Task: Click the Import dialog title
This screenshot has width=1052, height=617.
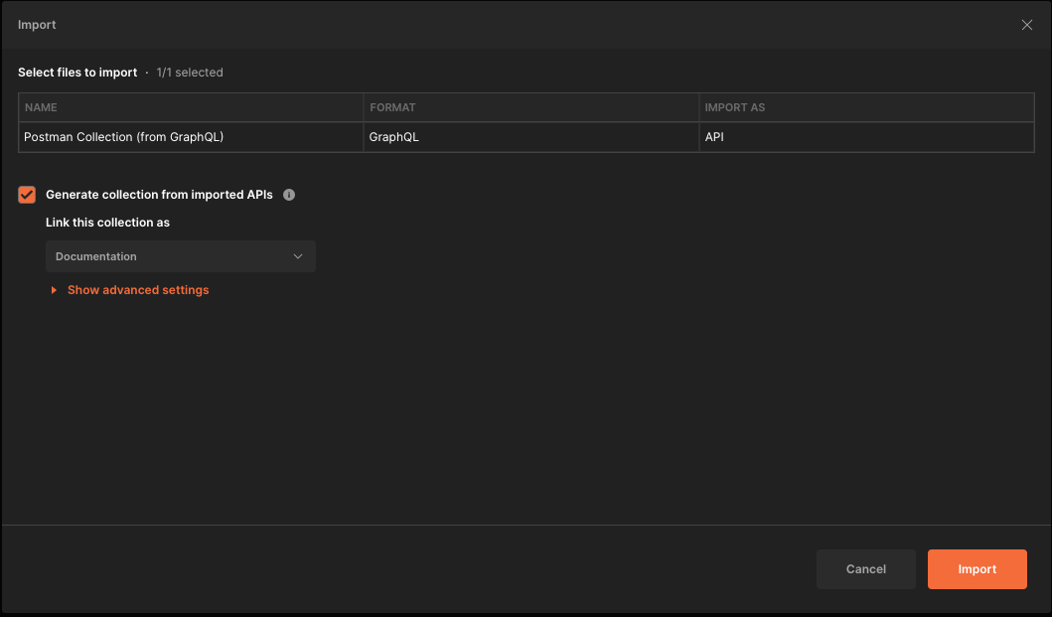Action: [37, 25]
